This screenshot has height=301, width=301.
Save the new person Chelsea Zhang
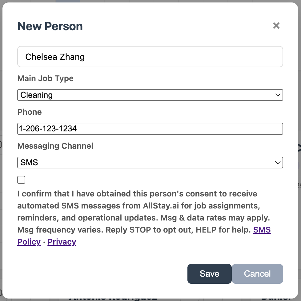[209, 274]
